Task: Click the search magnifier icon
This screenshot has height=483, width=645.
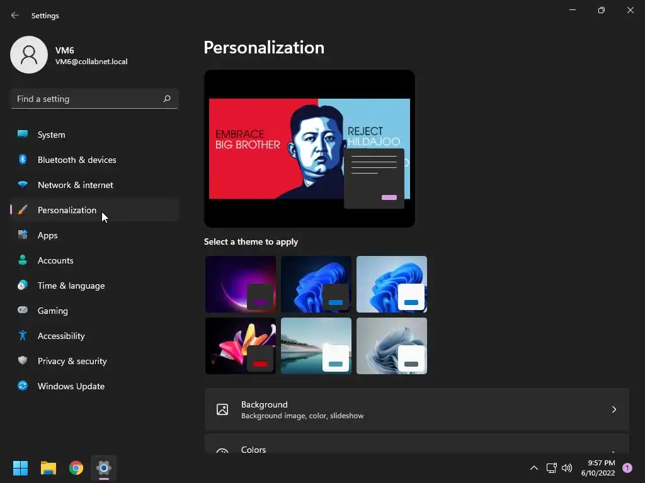Action: pyautogui.click(x=166, y=99)
